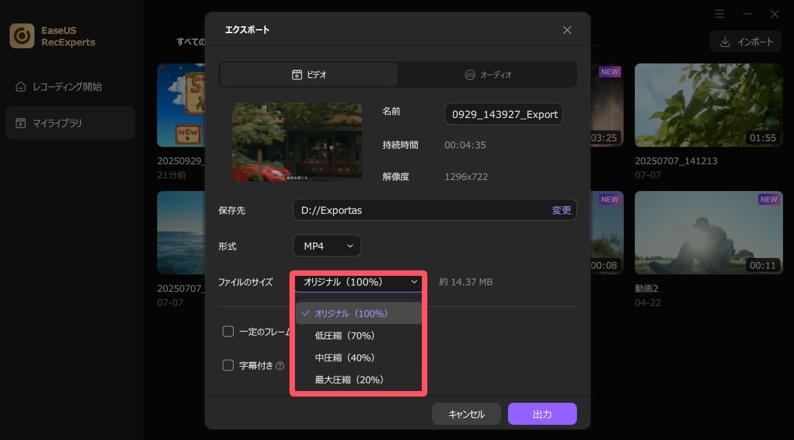This screenshot has width=794, height=440.
Task: Click the EaseUS RecExperts logo icon
Action: [21, 35]
